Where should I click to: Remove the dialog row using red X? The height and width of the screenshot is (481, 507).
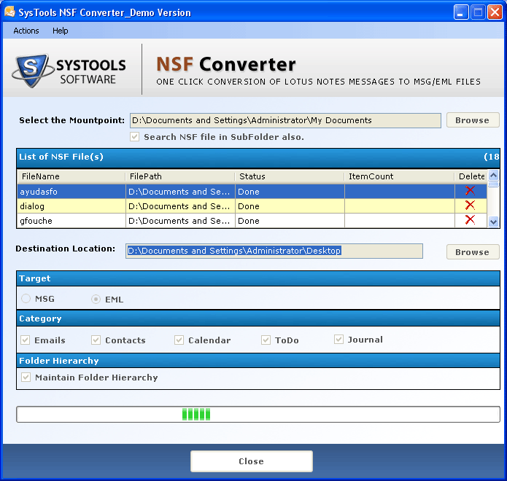tap(470, 205)
